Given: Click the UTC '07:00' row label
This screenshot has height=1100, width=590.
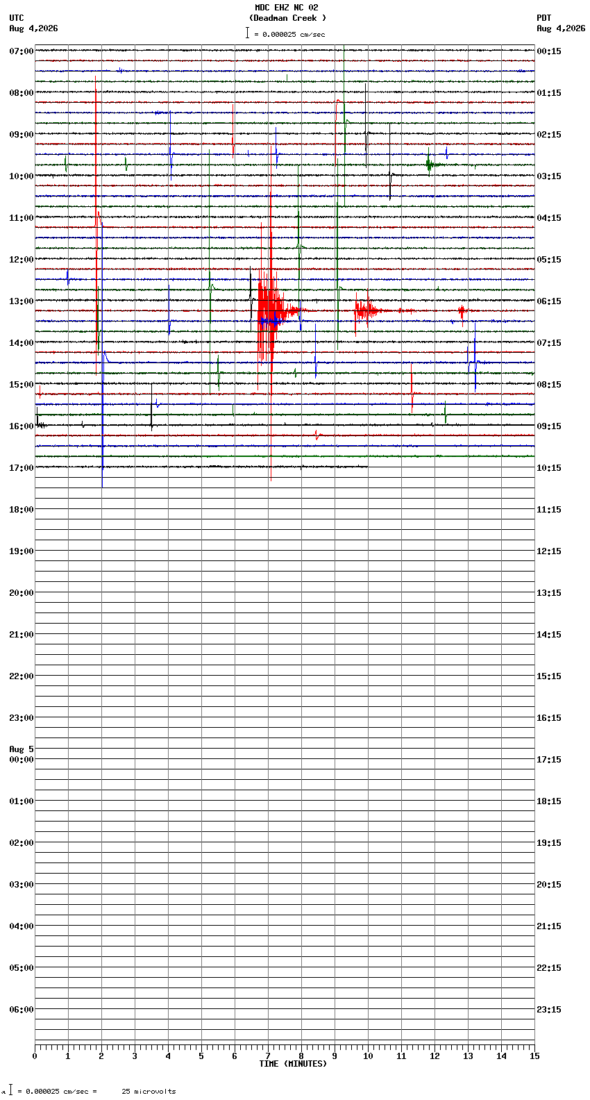Looking at the screenshot, I should click(22, 51).
